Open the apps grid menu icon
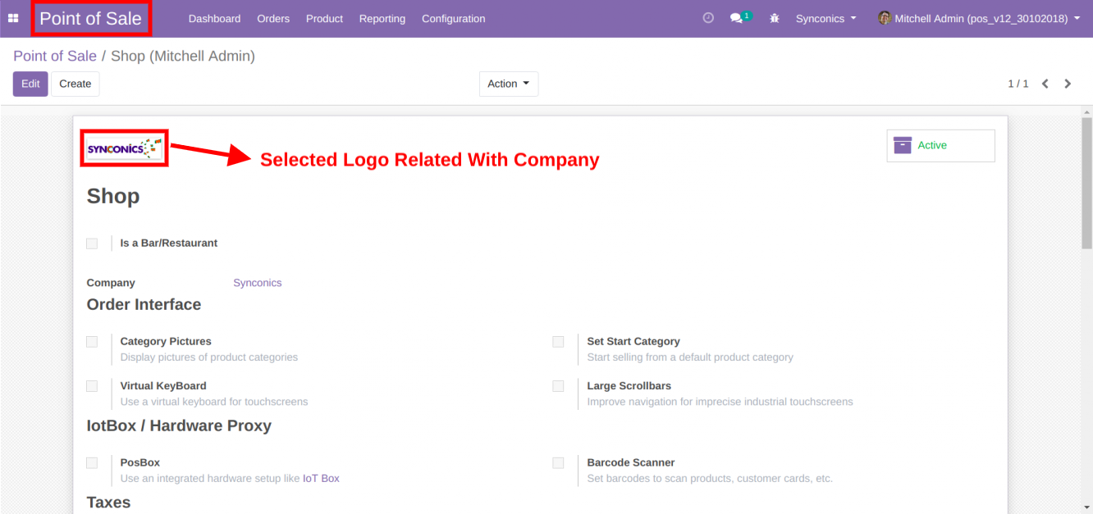Image resolution: width=1093 pixels, height=514 pixels. click(13, 18)
